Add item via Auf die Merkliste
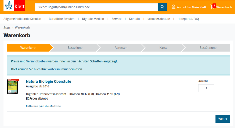The width and height of the screenshot is (235, 128). pyautogui.click(x=50, y=106)
